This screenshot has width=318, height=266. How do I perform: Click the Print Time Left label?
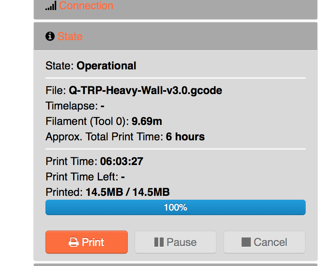click(x=82, y=177)
